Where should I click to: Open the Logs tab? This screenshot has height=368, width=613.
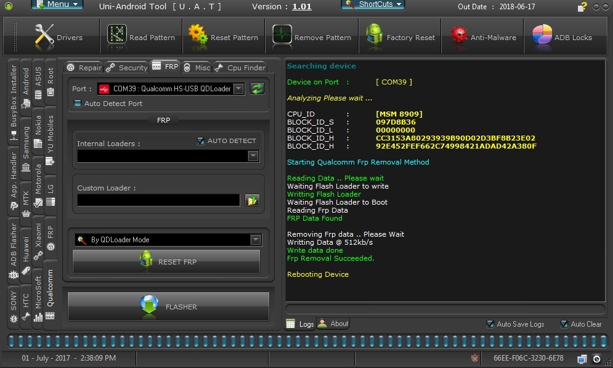click(x=300, y=324)
